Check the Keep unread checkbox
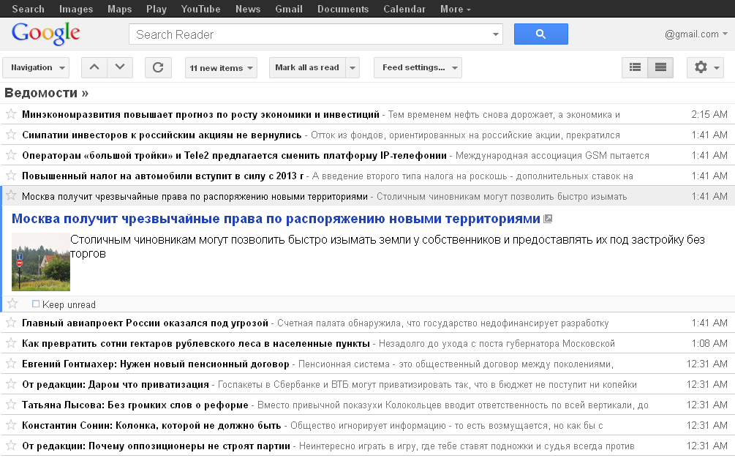Image resolution: width=735 pixels, height=469 pixels. (36, 304)
